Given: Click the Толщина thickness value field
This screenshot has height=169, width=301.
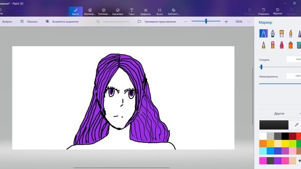Looking at the screenshot, I should 293,59.
